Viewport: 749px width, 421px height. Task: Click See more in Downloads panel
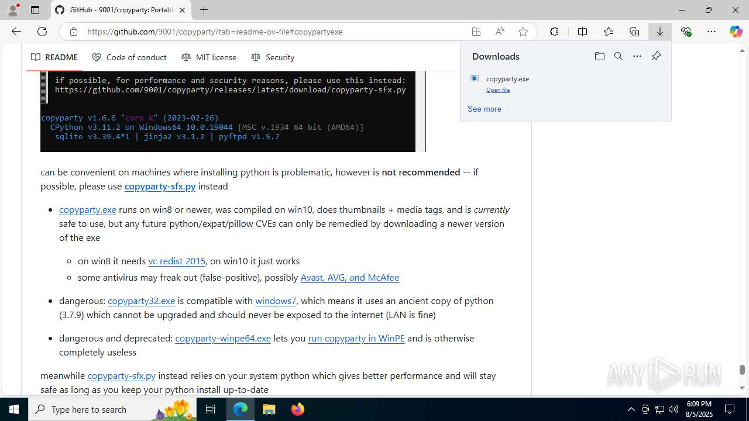point(484,109)
